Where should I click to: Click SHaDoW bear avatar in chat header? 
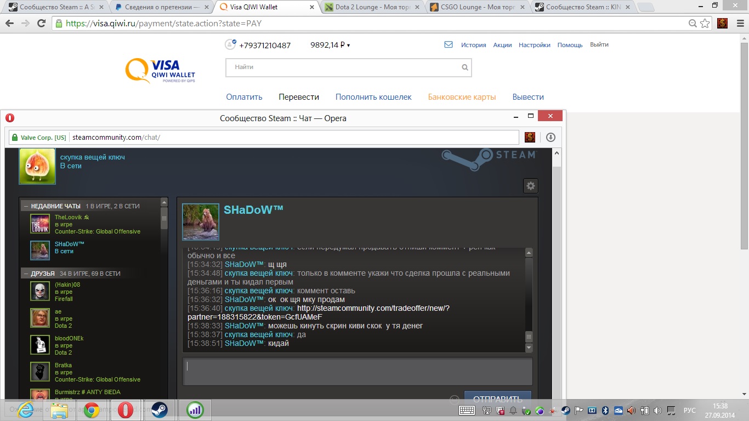[x=201, y=222]
